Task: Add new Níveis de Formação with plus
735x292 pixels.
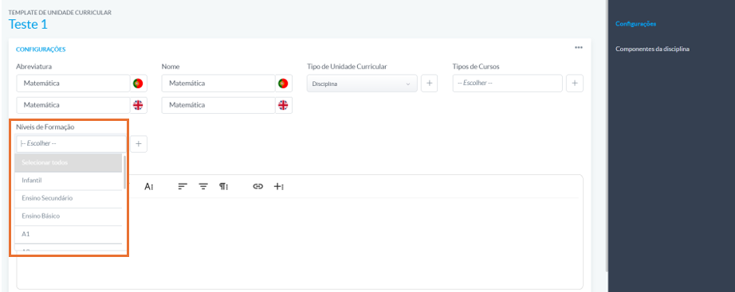Action: coord(138,144)
